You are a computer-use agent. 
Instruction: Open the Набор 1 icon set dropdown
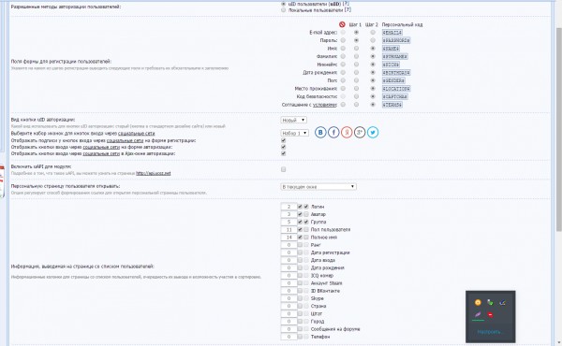[295, 133]
